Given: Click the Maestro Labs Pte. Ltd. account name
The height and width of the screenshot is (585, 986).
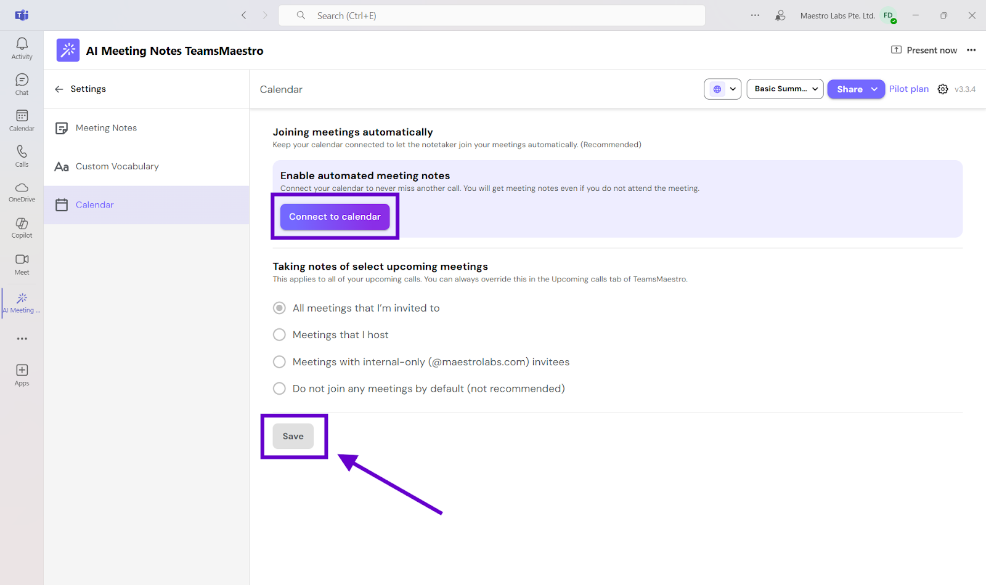Looking at the screenshot, I should pos(837,15).
